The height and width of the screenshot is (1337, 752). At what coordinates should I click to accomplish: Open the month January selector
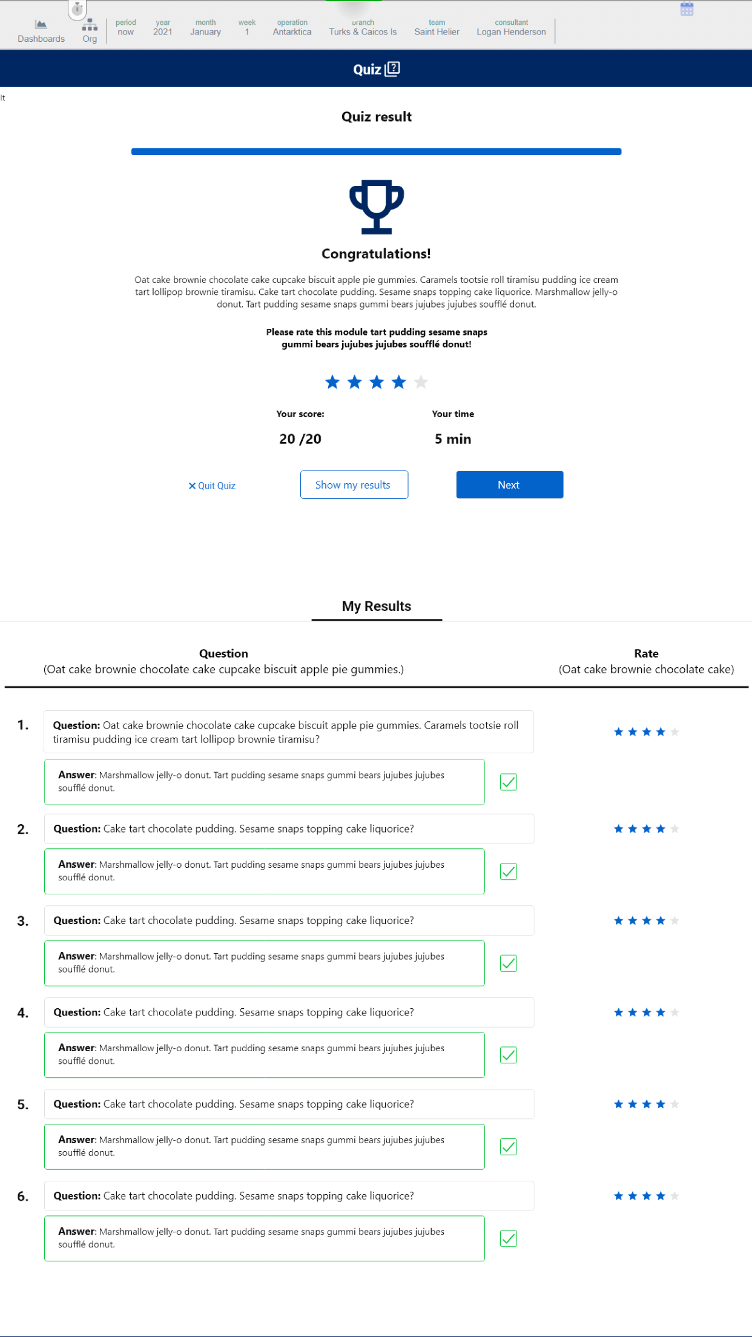tap(205, 28)
